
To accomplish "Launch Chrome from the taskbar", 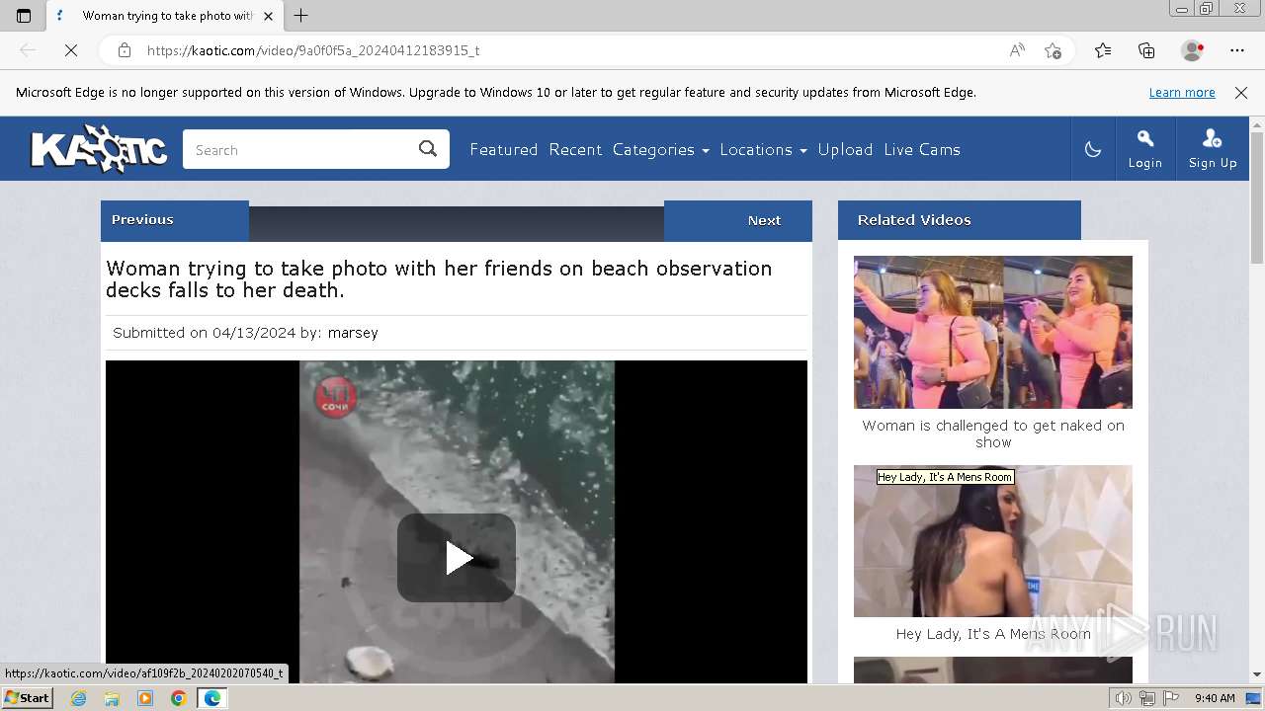I will [178, 698].
